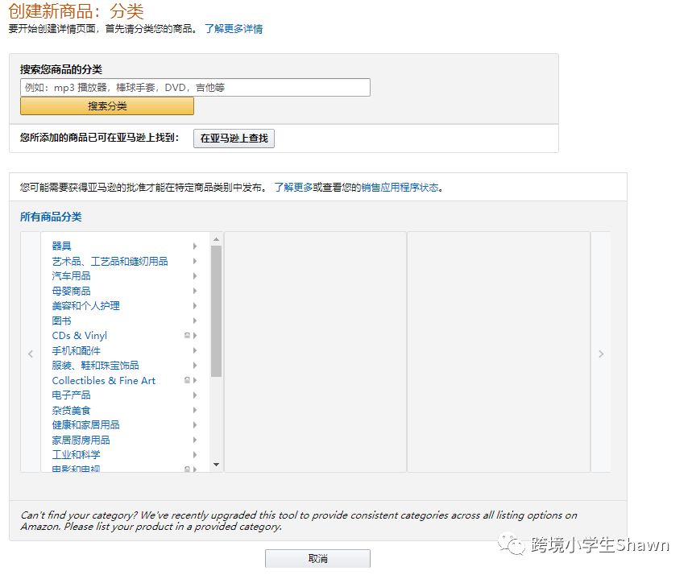Viewport: 692px width, 575px height.
Task: Click the category list scrollbar thumb
Action: (x=216, y=311)
